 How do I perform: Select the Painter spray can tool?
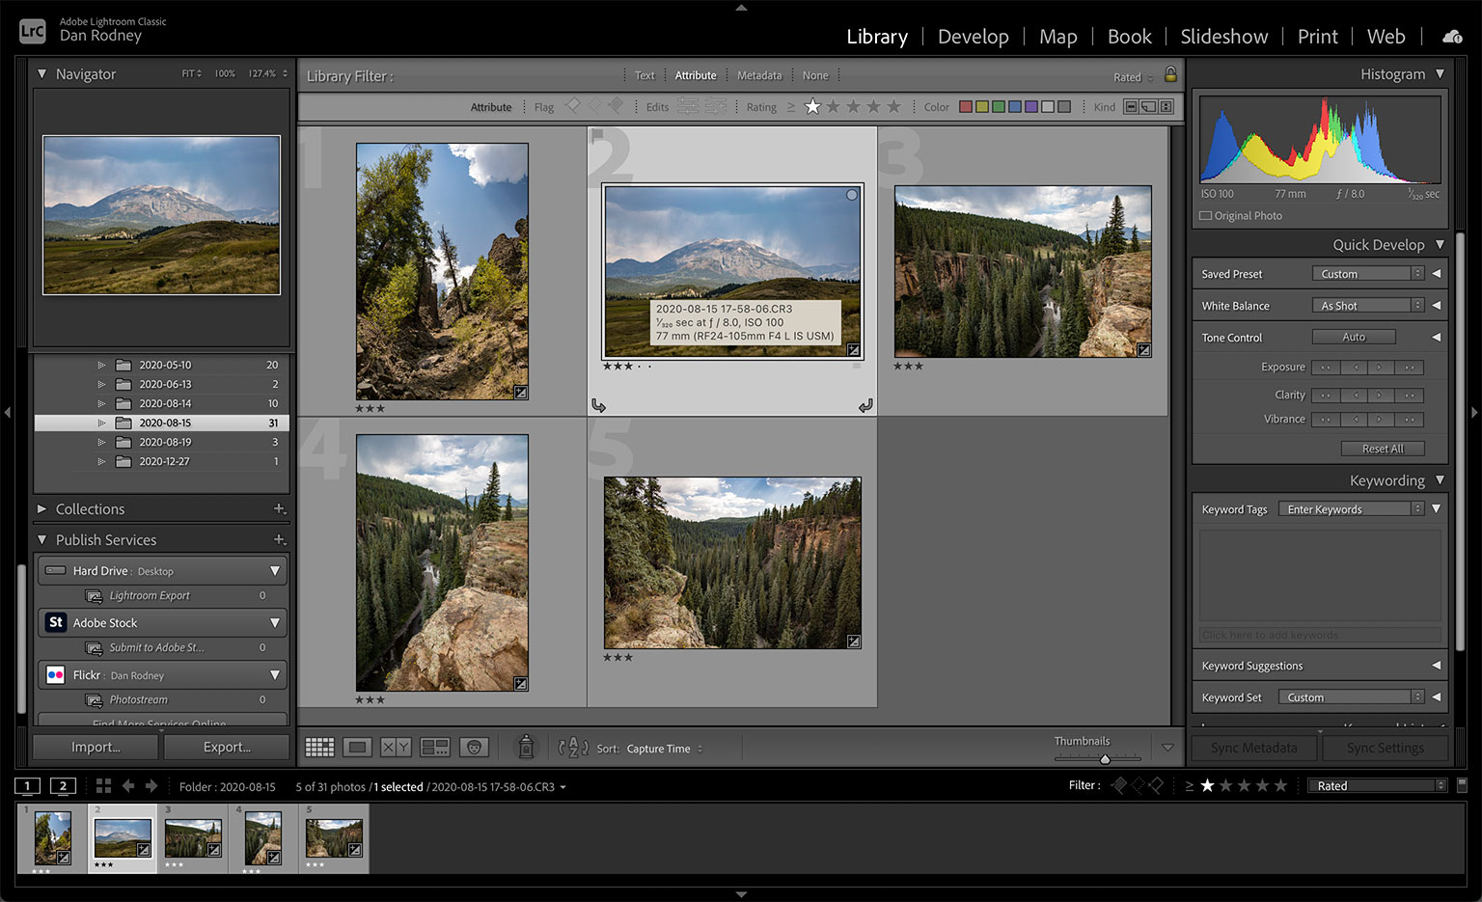pyautogui.click(x=526, y=747)
